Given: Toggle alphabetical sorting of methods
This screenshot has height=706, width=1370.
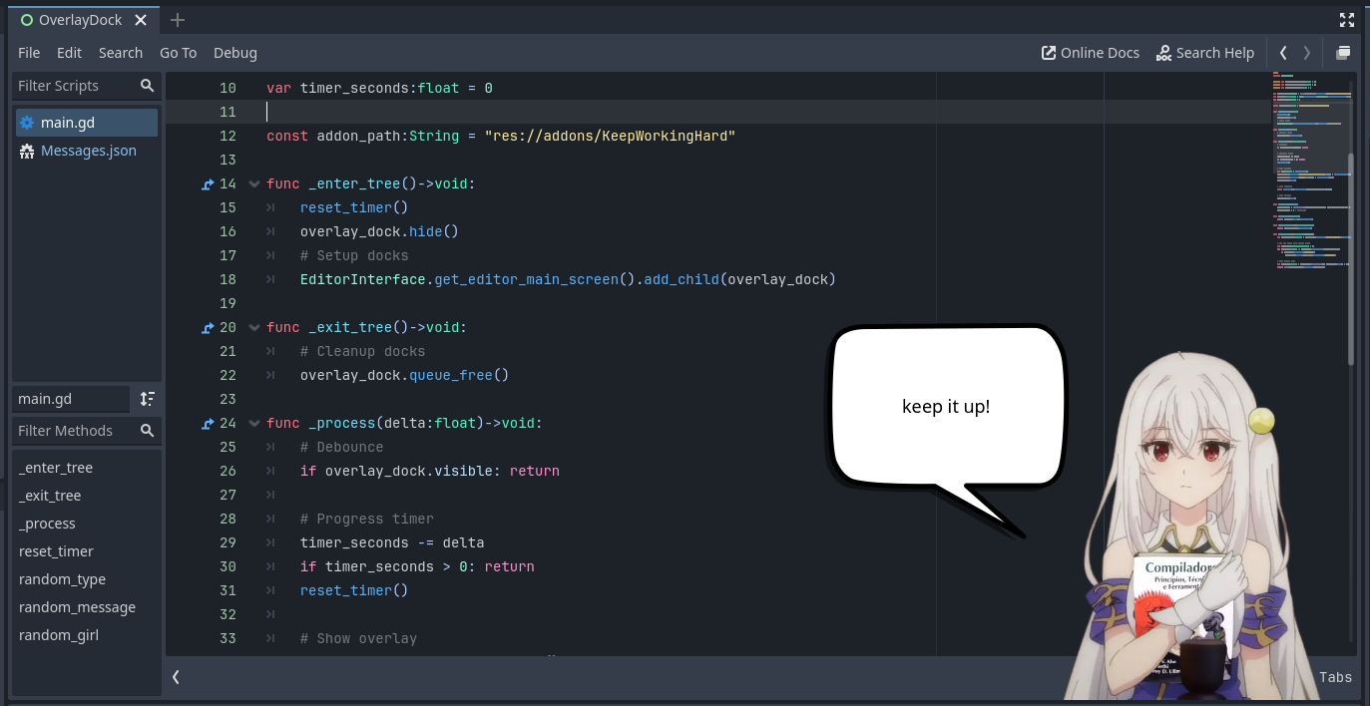Looking at the screenshot, I should point(148,399).
